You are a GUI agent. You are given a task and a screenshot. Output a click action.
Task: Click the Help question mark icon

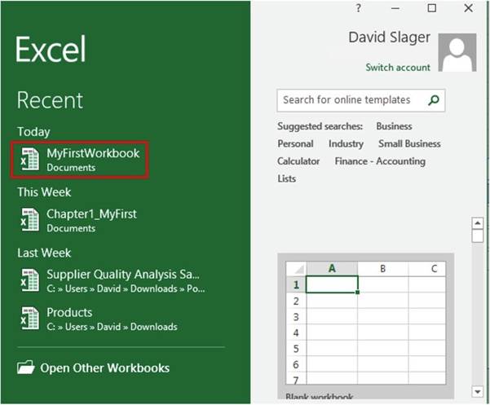pyautogui.click(x=359, y=8)
